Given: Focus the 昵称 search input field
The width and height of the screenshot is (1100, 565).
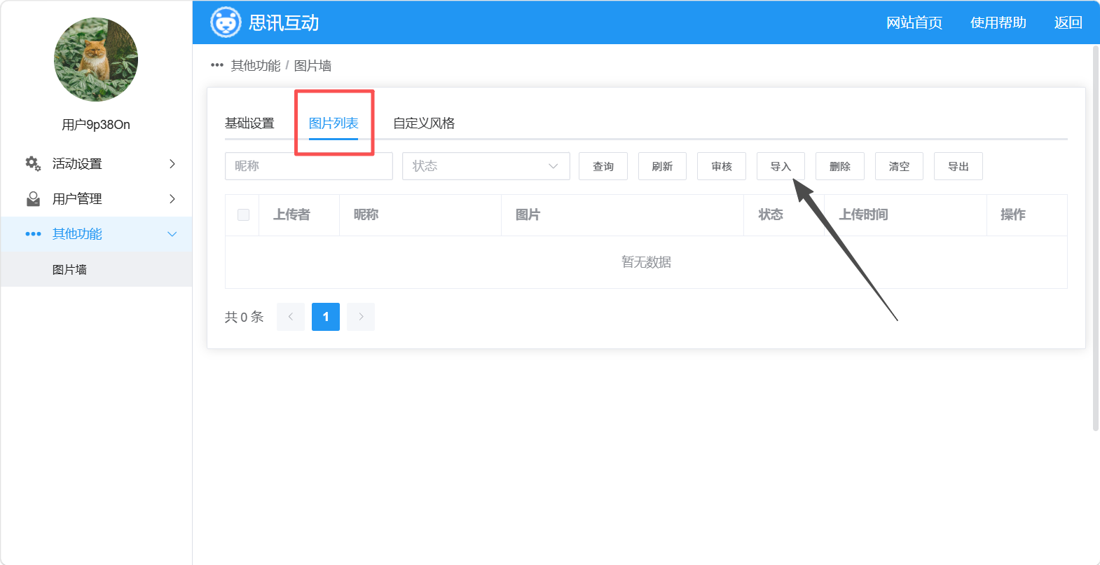Looking at the screenshot, I should coord(309,166).
